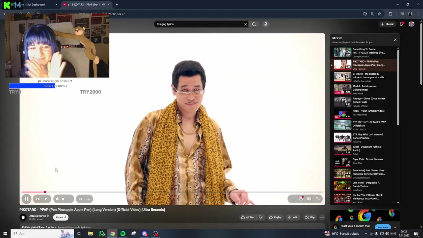
Task: Seek on the video progress bar
Action: [172, 192]
